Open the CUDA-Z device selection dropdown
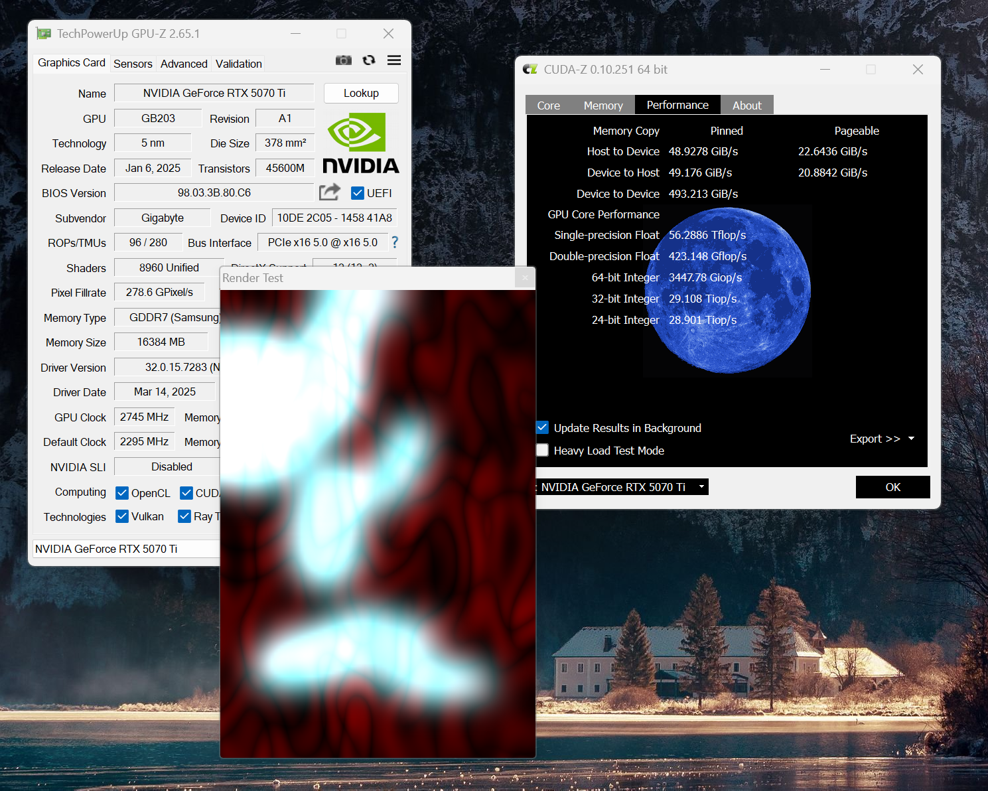988x791 pixels. point(622,487)
